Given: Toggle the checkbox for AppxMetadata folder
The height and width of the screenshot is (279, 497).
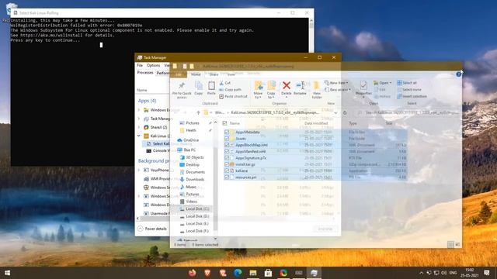Looking at the screenshot, I should click(227, 132).
